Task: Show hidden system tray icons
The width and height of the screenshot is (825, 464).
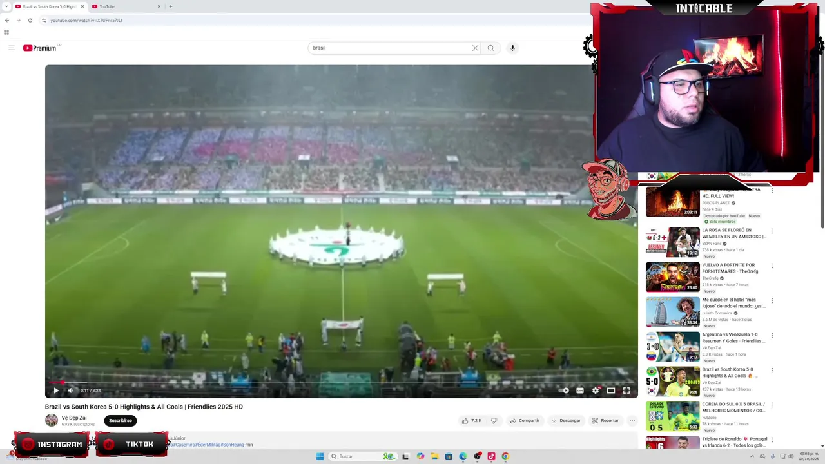Action: (x=752, y=456)
